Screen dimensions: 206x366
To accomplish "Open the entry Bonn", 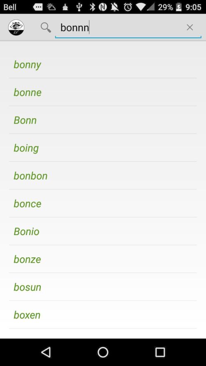I will 103,120.
